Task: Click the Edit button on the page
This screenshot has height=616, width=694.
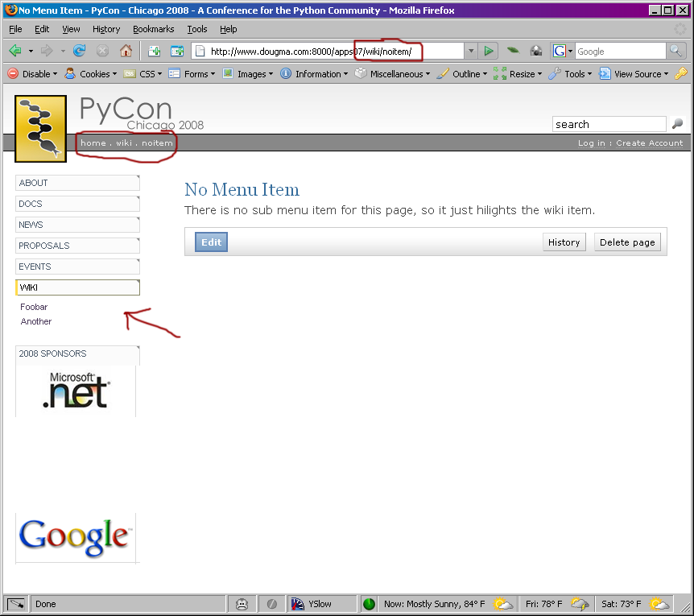Action: pos(211,242)
